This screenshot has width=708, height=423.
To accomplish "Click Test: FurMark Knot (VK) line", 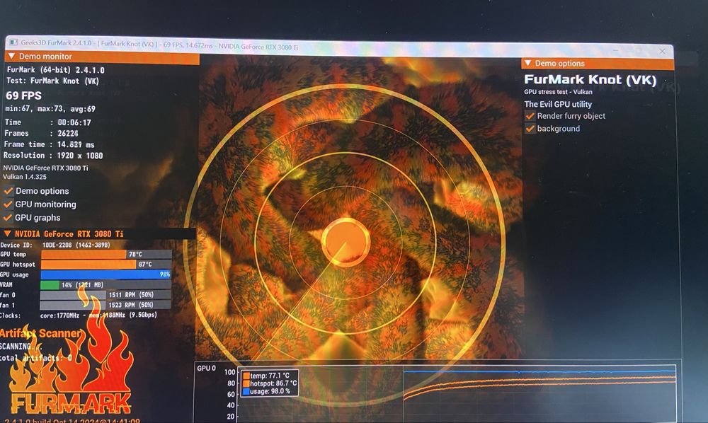I will (x=53, y=81).
